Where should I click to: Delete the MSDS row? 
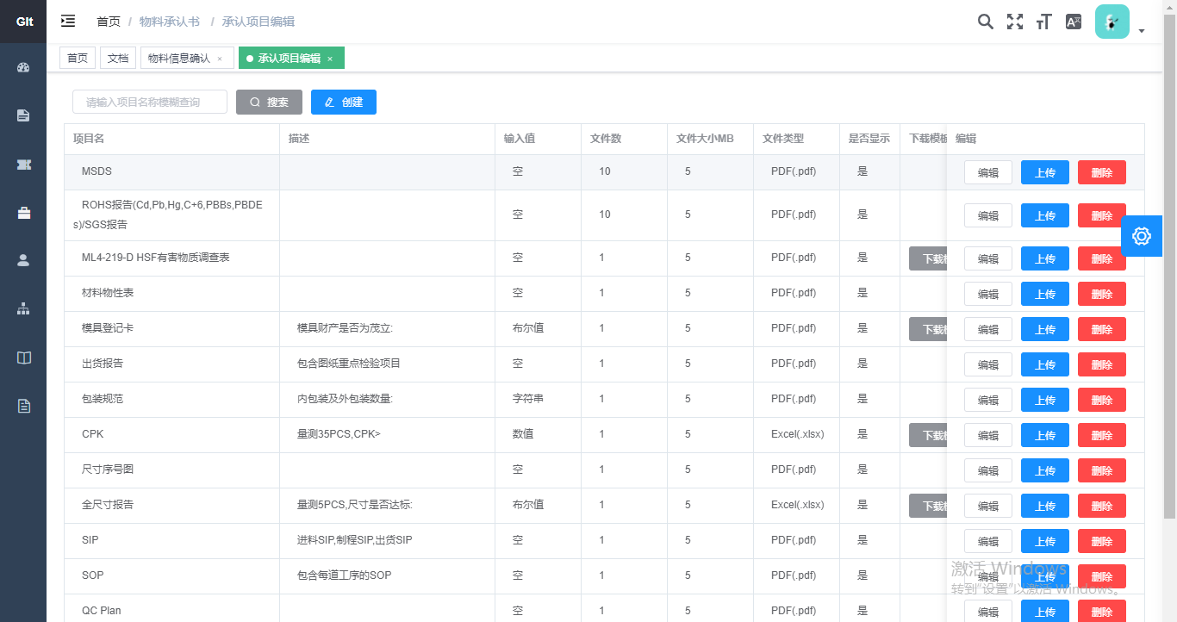click(1101, 172)
